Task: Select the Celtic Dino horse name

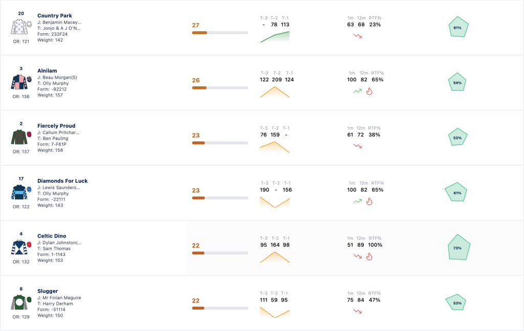Action: pyautogui.click(x=52, y=236)
